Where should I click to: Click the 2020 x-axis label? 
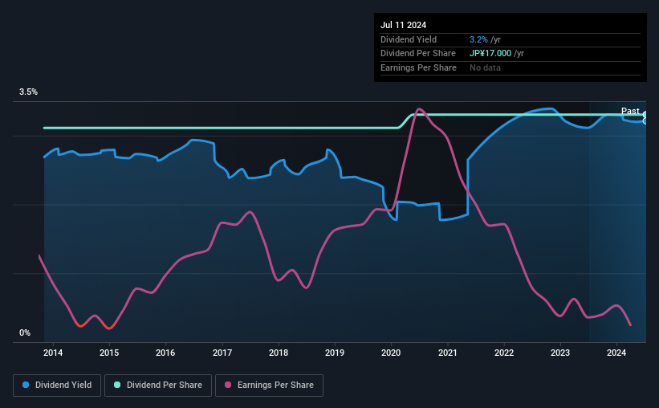click(391, 353)
